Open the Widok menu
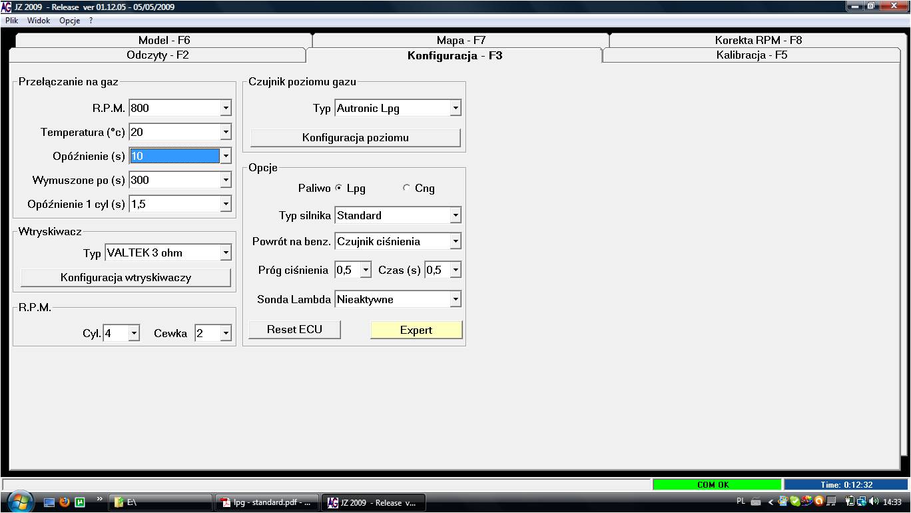The height and width of the screenshot is (513, 911). tap(39, 21)
